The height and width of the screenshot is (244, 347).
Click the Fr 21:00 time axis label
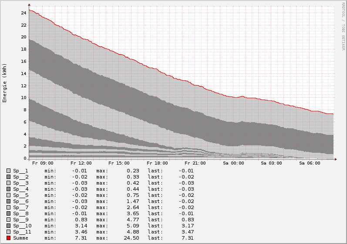pyautogui.click(x=195, y=163)
